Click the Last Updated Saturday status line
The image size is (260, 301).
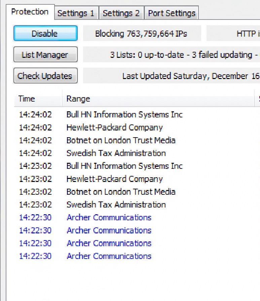tap(190, 76)
